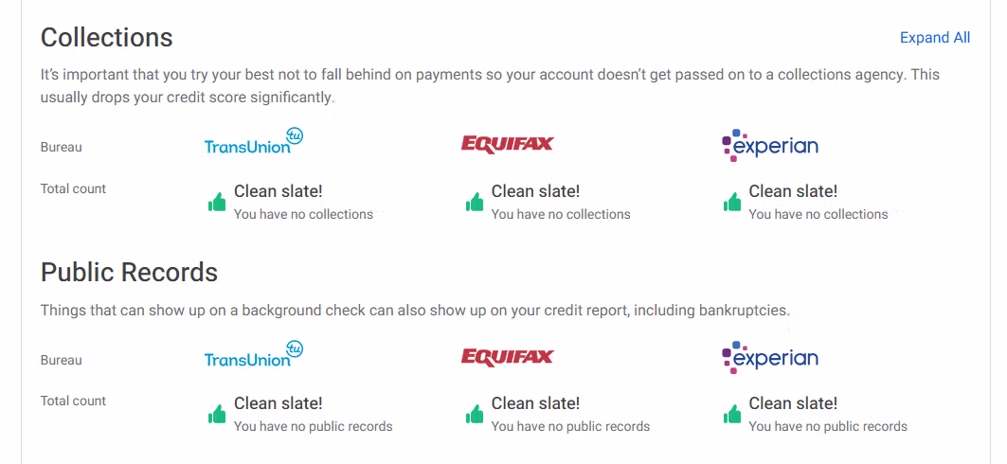
Task: Click TransUnion's green thumbs-up in Public Records
Action: click(x=217, y=414)
